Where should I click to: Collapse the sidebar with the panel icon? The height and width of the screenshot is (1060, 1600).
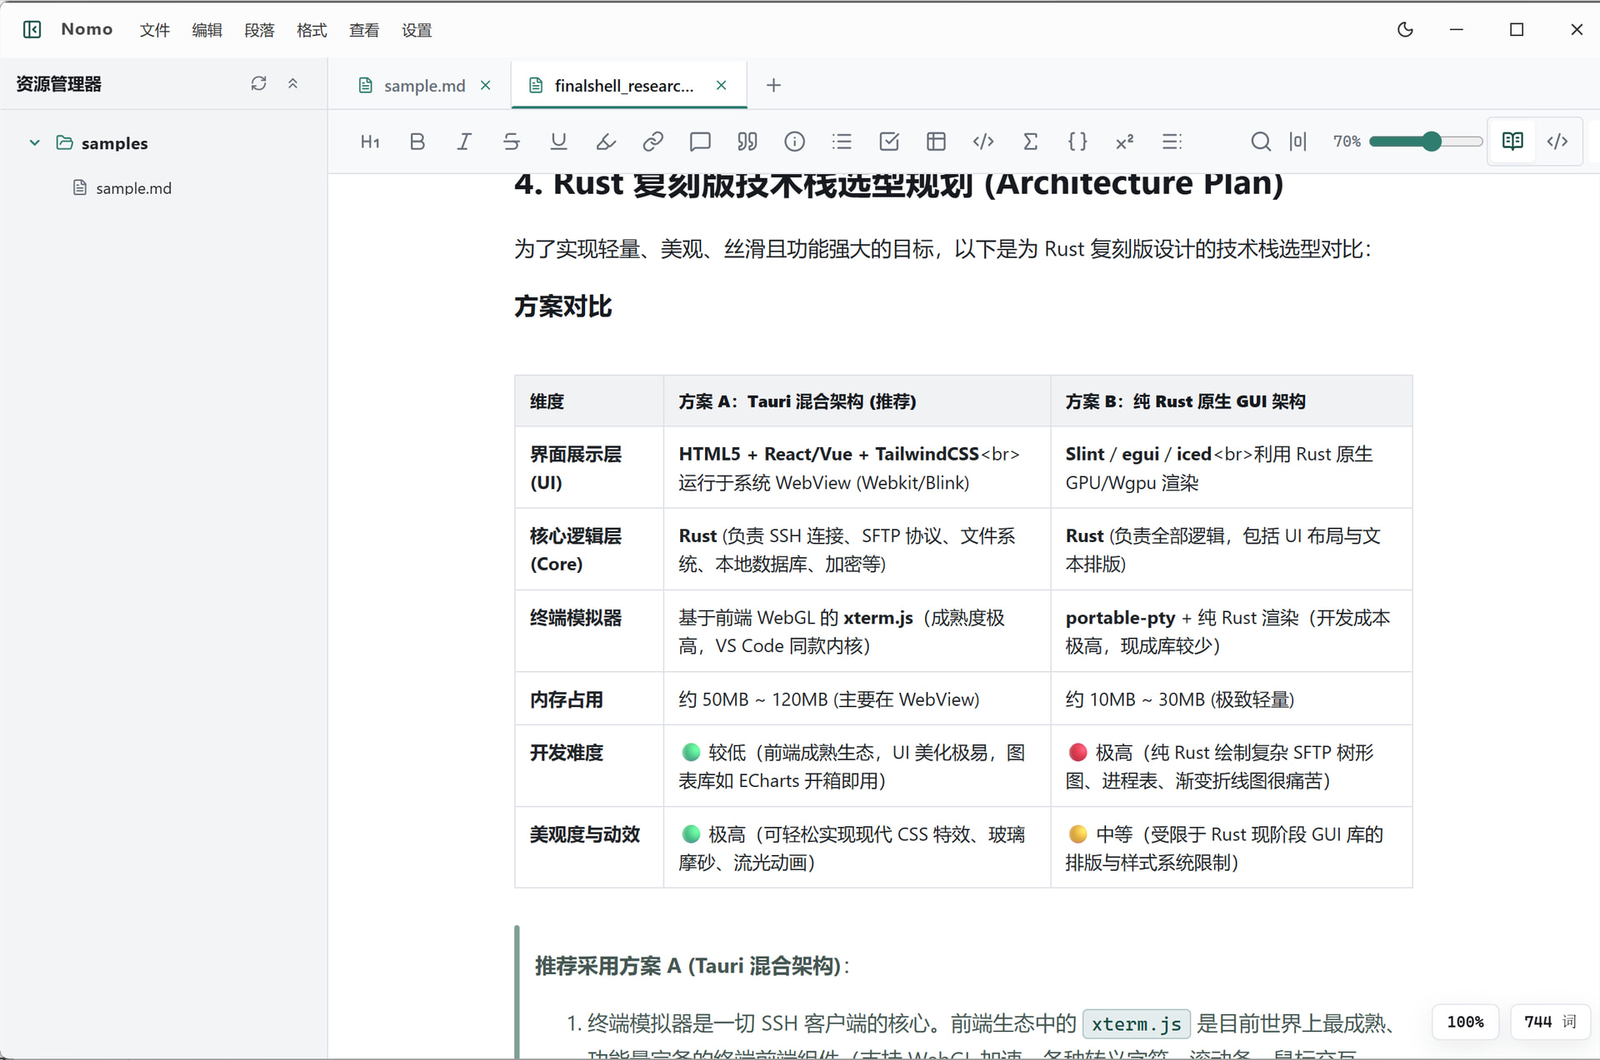pos(32,30)
